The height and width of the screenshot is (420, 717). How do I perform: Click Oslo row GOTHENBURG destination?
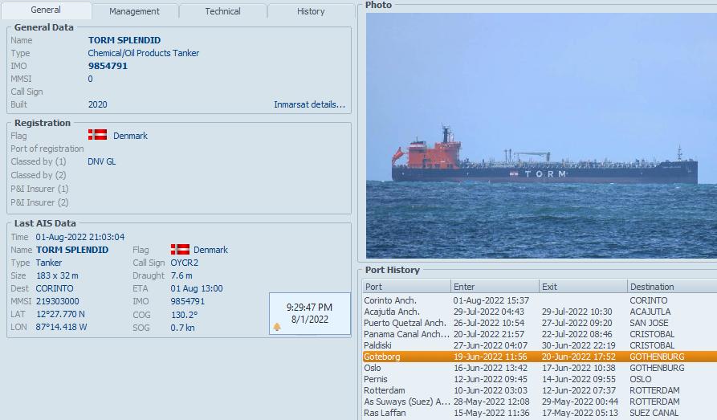[x=657, y=368]
